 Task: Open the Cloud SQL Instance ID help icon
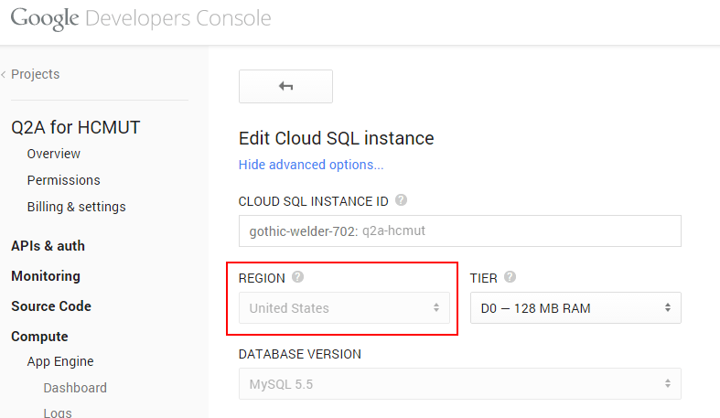coord(401,200)
